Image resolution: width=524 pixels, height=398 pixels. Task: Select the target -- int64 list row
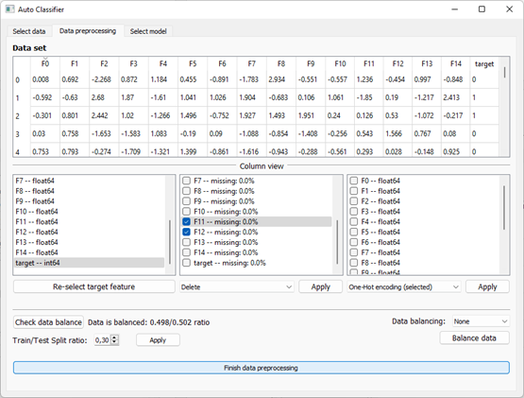pyautogui.click(x=90, y=263)
